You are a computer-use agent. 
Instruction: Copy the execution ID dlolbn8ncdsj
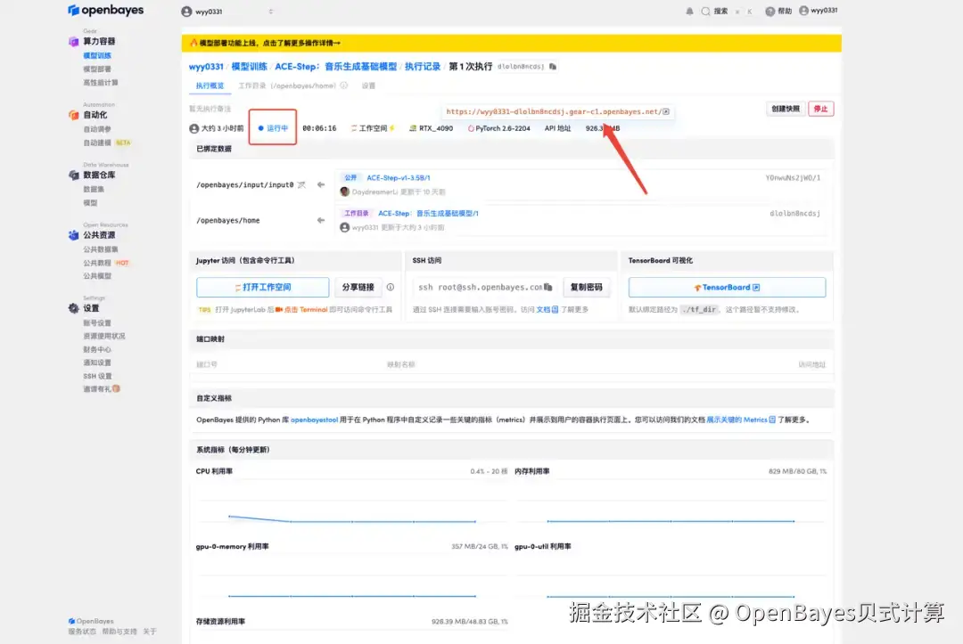553,66
